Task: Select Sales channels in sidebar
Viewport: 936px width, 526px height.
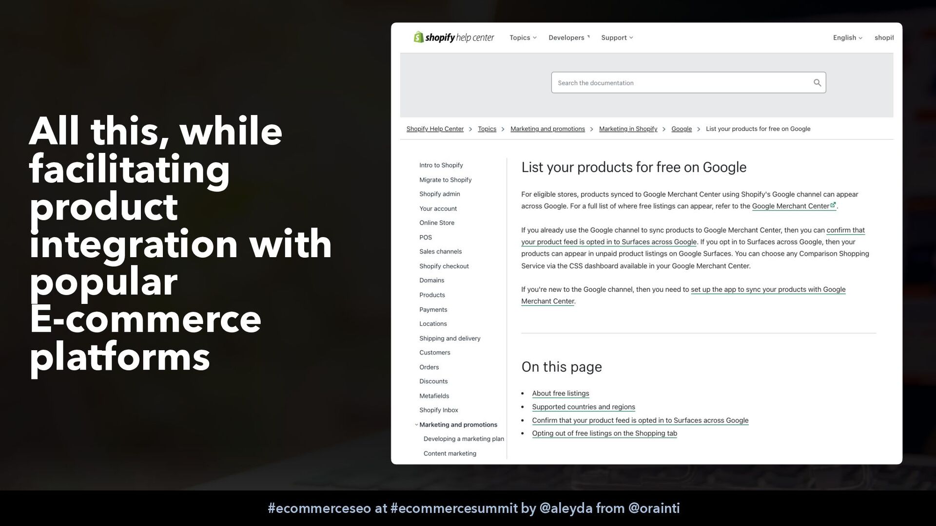Action: tap(440, 251)
